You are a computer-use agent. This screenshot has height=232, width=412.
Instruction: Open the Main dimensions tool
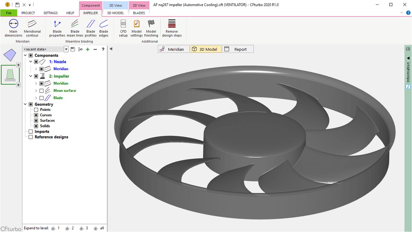(14, 28)
